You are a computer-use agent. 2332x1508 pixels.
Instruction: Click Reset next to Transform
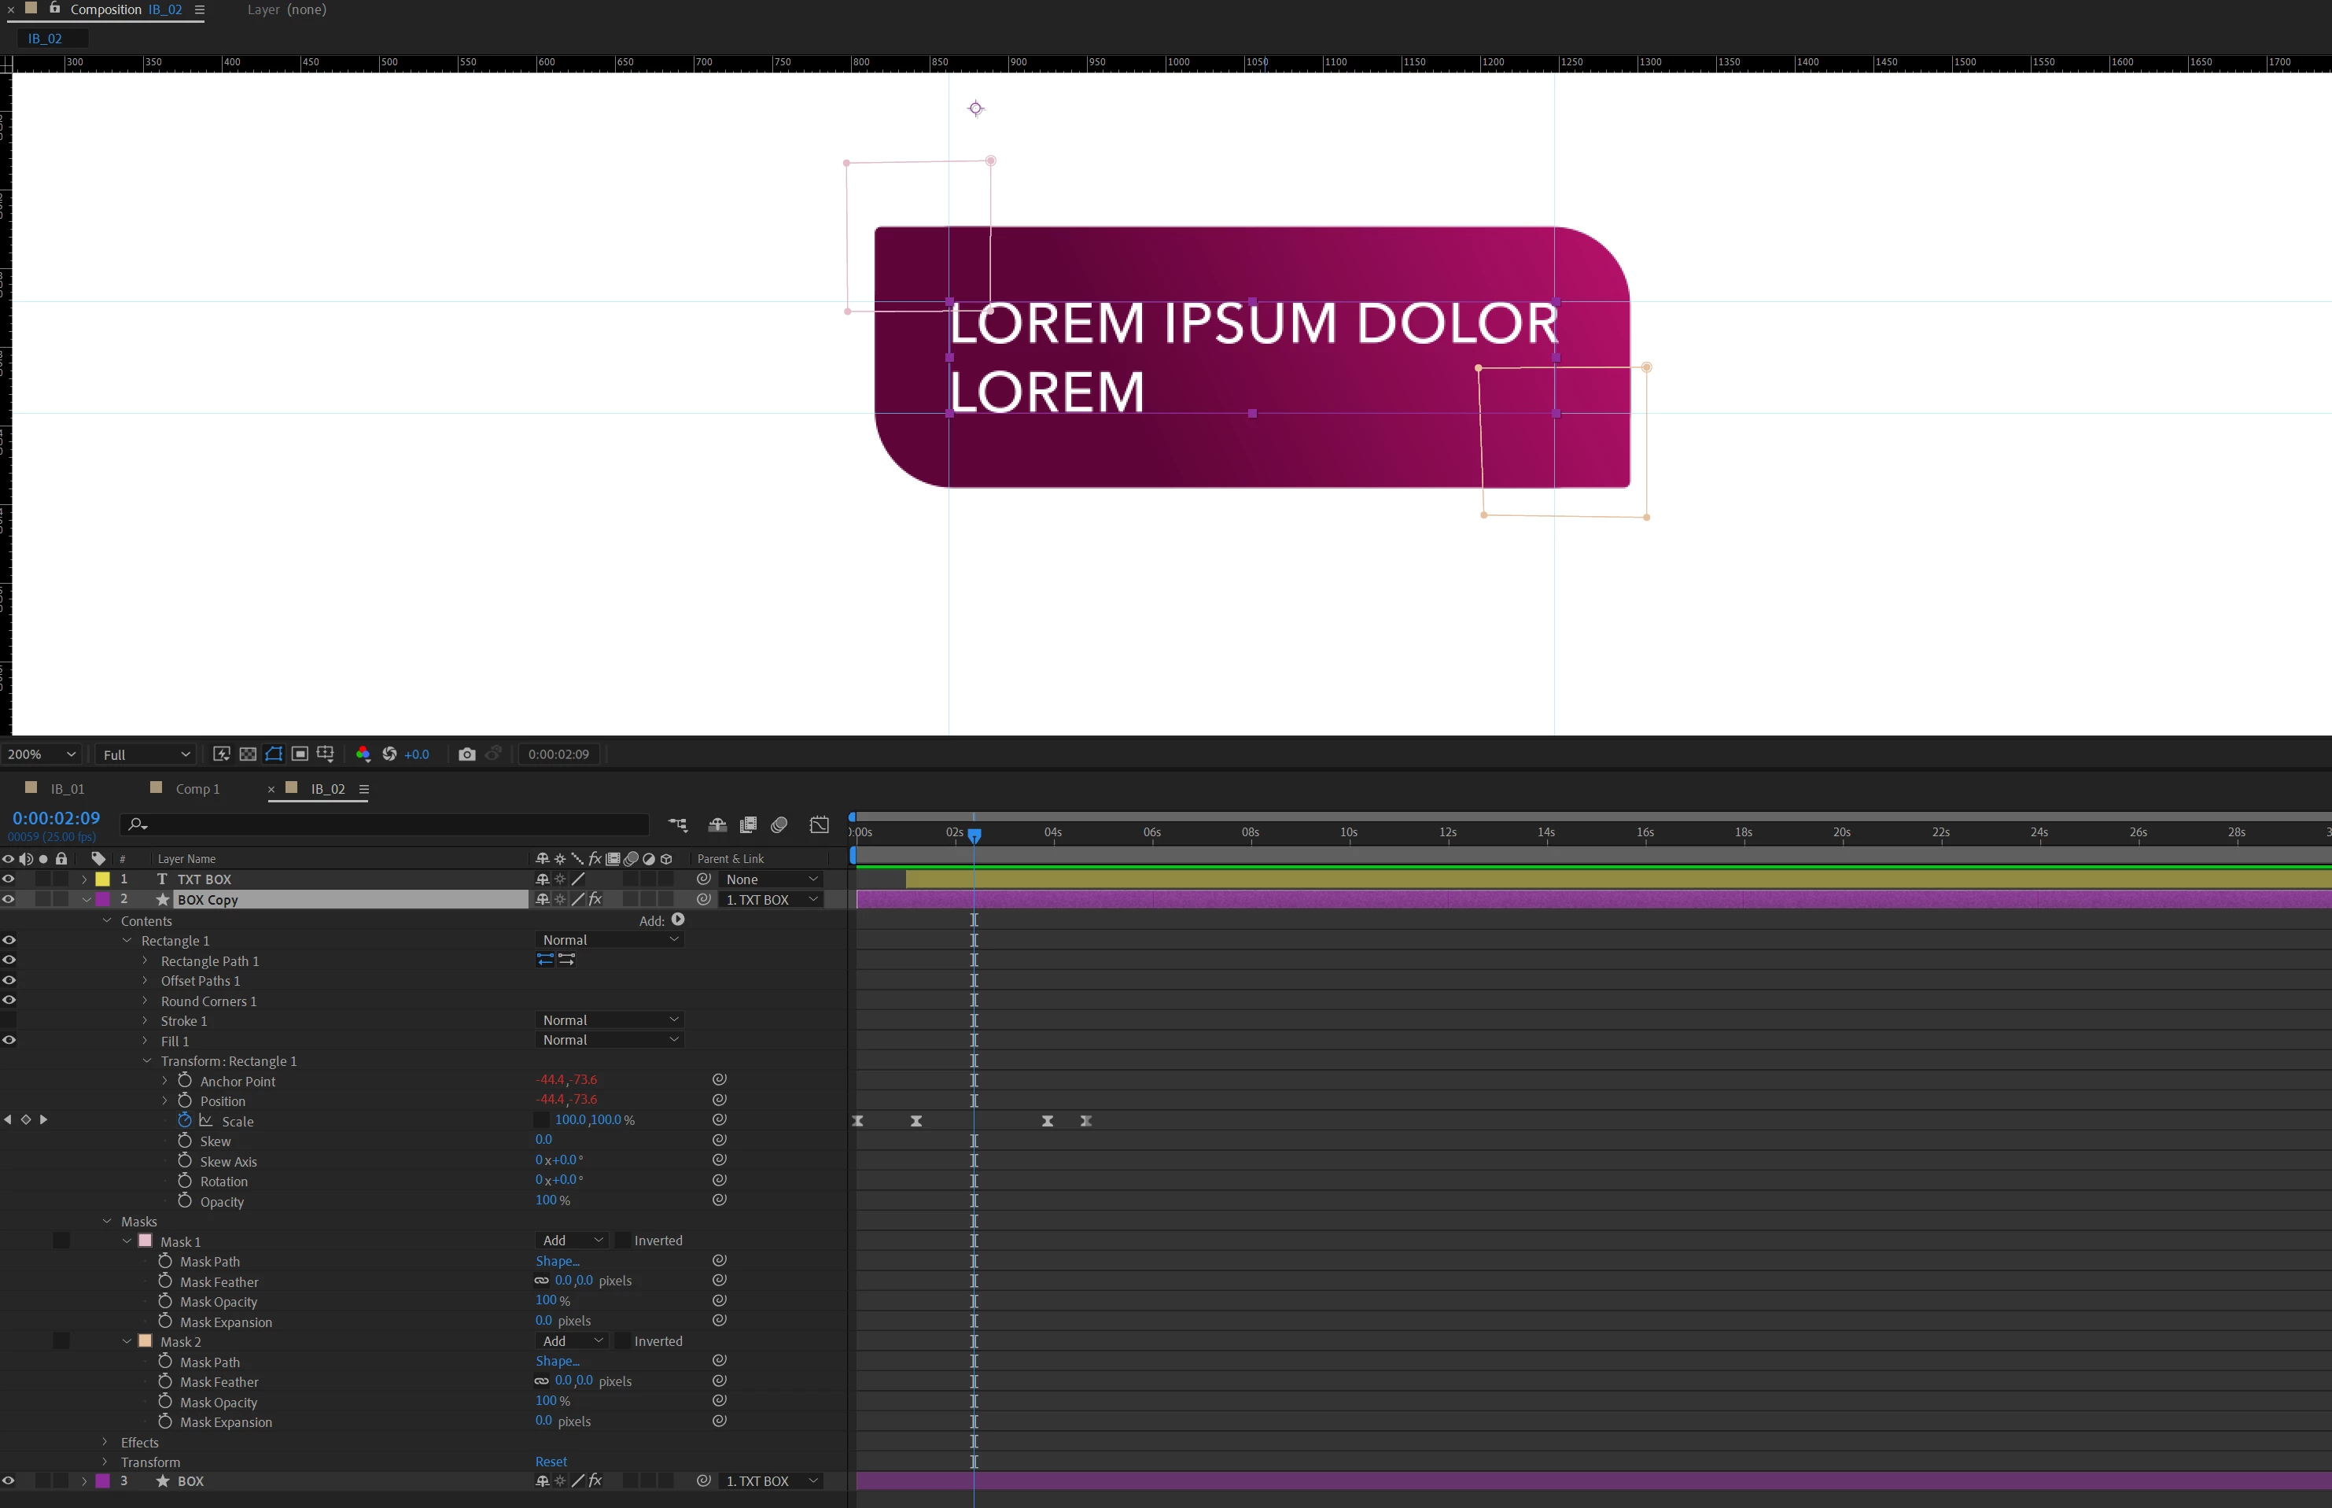click(551, 1462)
